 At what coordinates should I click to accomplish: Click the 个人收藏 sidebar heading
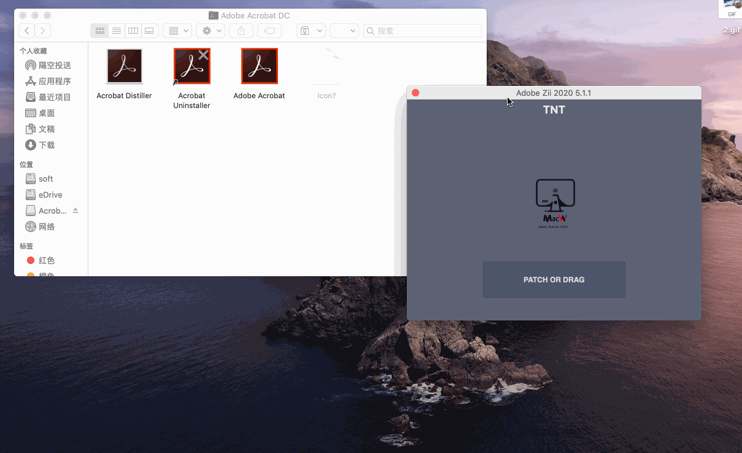point(33,51)
